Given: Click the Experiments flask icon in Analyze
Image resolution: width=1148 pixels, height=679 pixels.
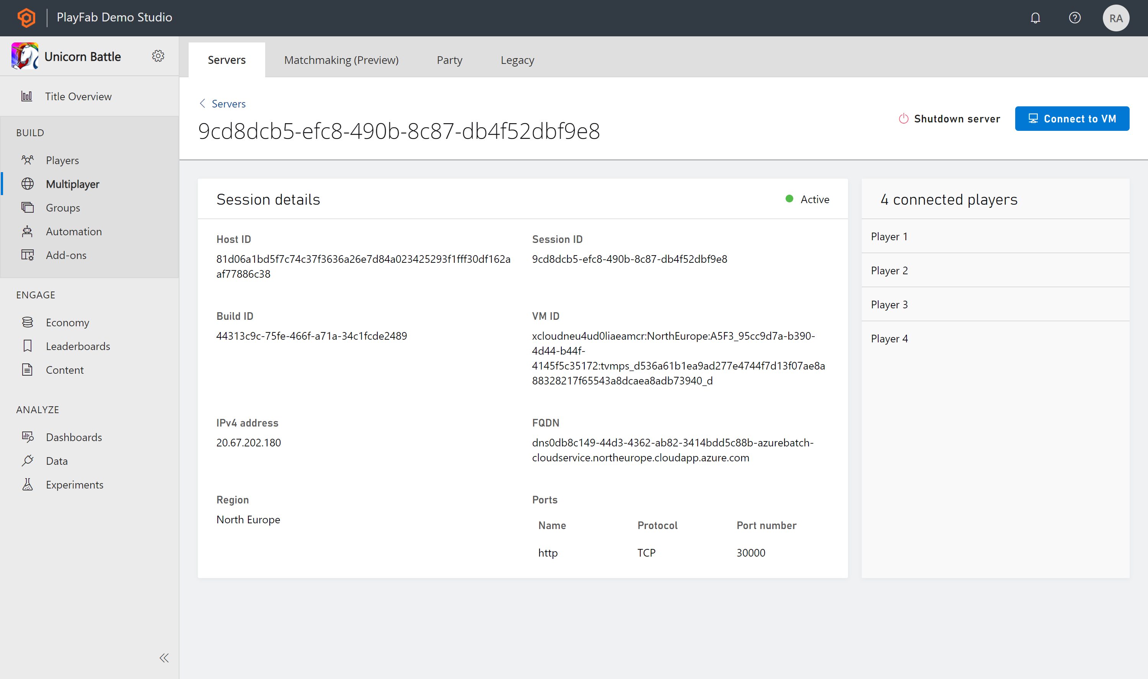Looking at the screenshot, I should [x=28, y=484].
